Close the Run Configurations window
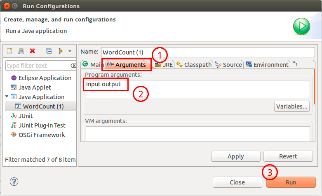 tap(7, 6)
